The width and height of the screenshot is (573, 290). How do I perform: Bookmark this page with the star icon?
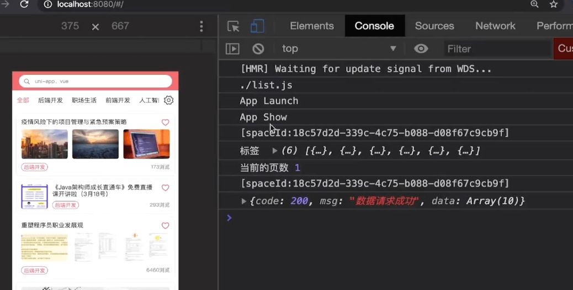(554, 4)
